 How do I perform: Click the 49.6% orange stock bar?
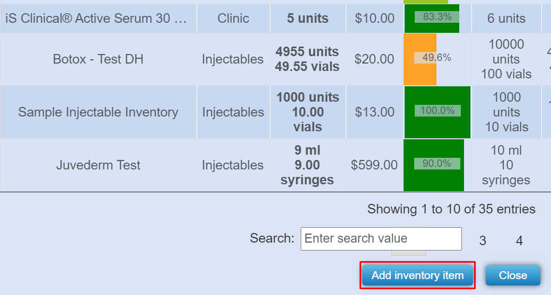420,59
